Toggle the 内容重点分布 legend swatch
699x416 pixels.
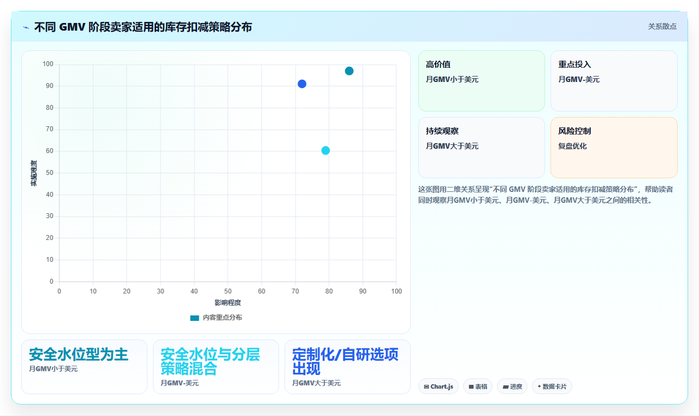194,318
